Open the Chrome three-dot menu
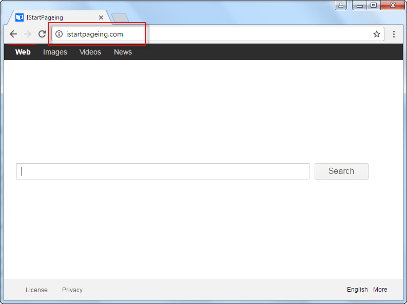 [x=394, y=34]
